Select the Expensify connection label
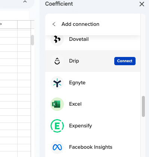Screen dimensions: 149x157 (80, 126)
